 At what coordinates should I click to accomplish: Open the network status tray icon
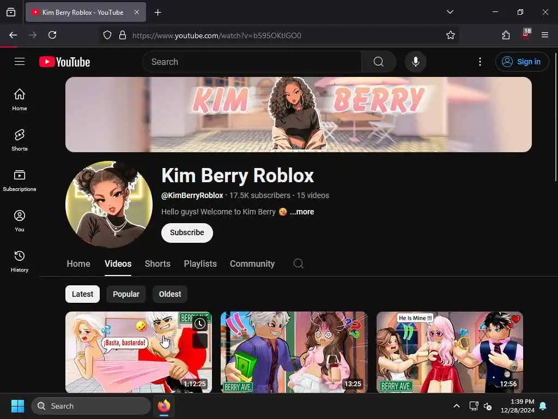474,406
